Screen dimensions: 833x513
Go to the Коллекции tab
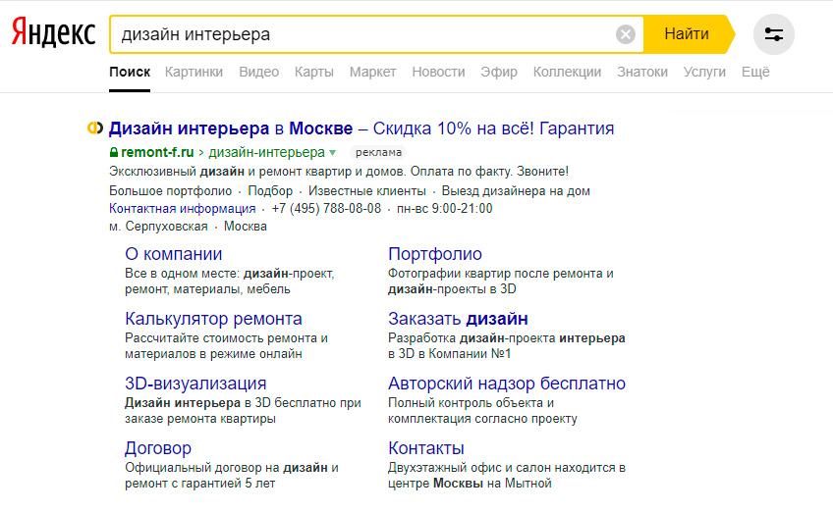click(567, 72)
